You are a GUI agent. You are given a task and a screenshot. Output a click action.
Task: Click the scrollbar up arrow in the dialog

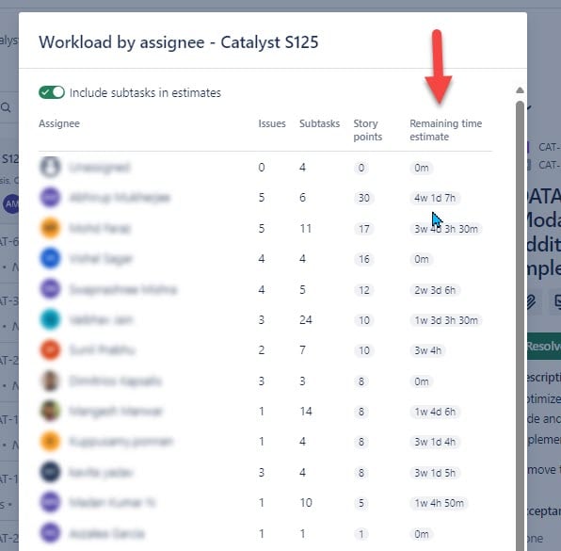click(520, 90)
